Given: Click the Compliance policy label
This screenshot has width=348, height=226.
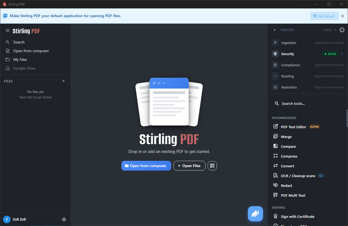Looking at the screenshot, I should click(290, 65).
